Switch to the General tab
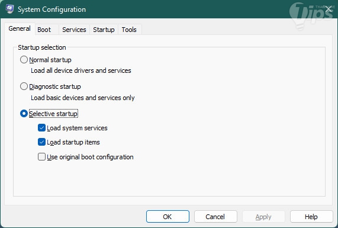 [x=20, y=28]
